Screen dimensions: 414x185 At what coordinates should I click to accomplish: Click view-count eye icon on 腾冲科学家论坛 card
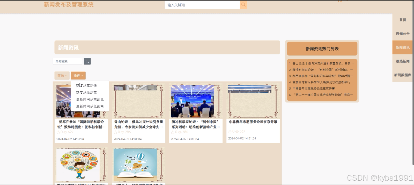[180, 132]
